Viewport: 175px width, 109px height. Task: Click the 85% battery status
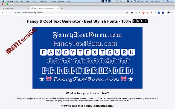coord(145,1)
